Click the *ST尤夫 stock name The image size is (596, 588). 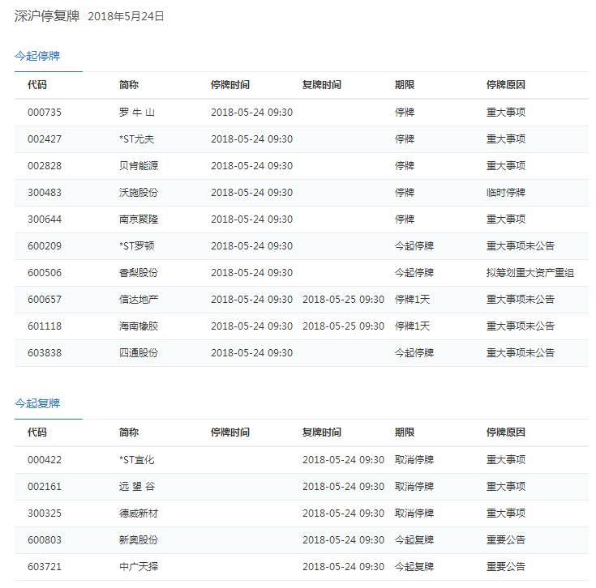(136, 139)
